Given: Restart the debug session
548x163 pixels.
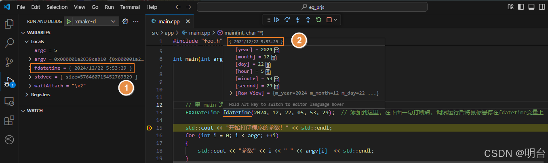Looking at the screenshot, I should 318,19.
